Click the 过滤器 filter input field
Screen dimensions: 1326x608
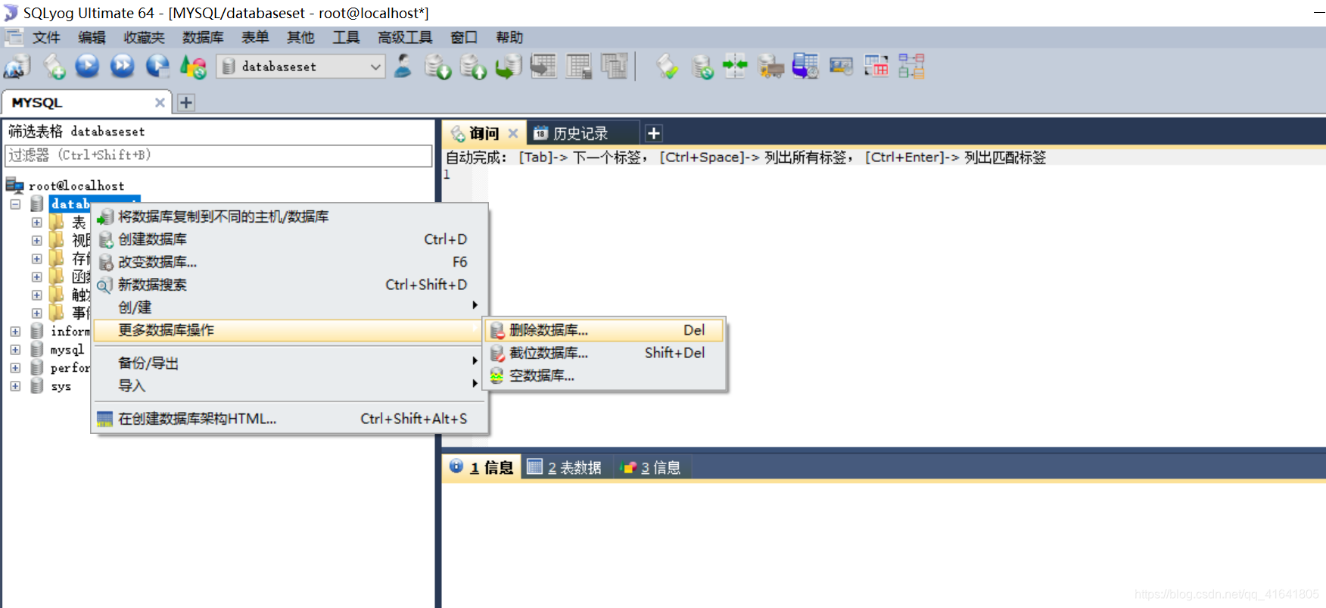pos(219,155)
